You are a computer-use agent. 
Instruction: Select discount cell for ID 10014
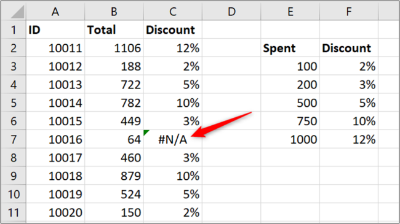pos(173,103)
